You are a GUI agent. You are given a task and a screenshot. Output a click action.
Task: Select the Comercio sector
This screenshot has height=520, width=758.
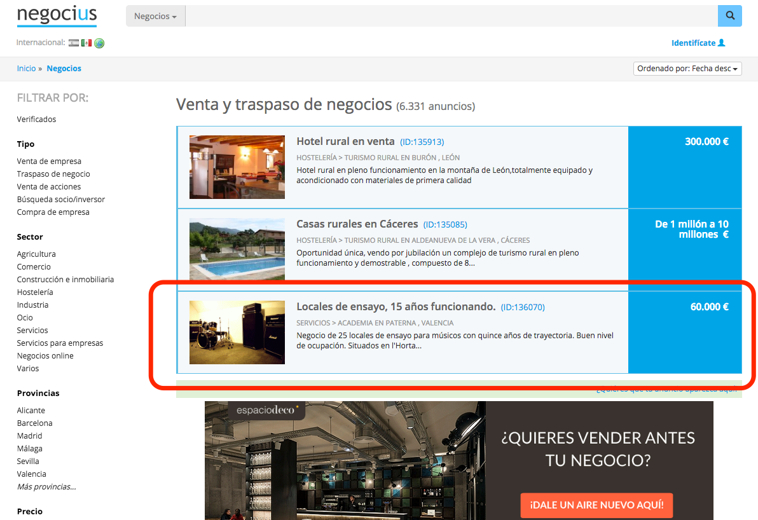pos(34,267)
